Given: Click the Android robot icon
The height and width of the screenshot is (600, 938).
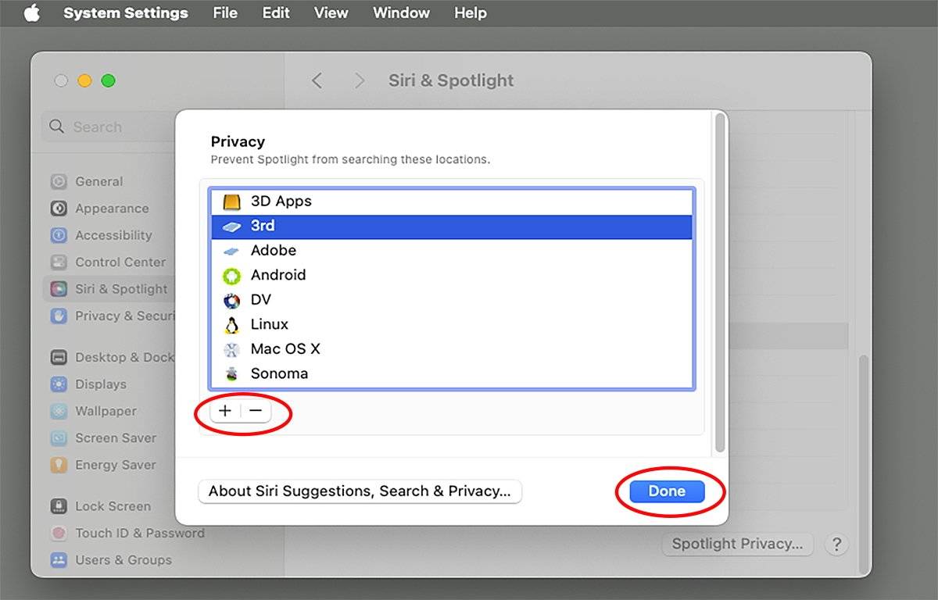Looking at the screenshot, I should [x=231, y=275].
